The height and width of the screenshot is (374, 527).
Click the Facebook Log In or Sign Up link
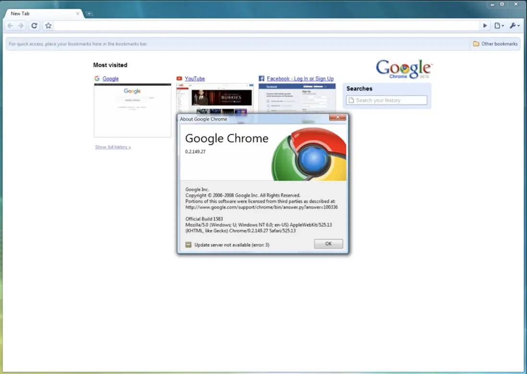tap(299, 78)
